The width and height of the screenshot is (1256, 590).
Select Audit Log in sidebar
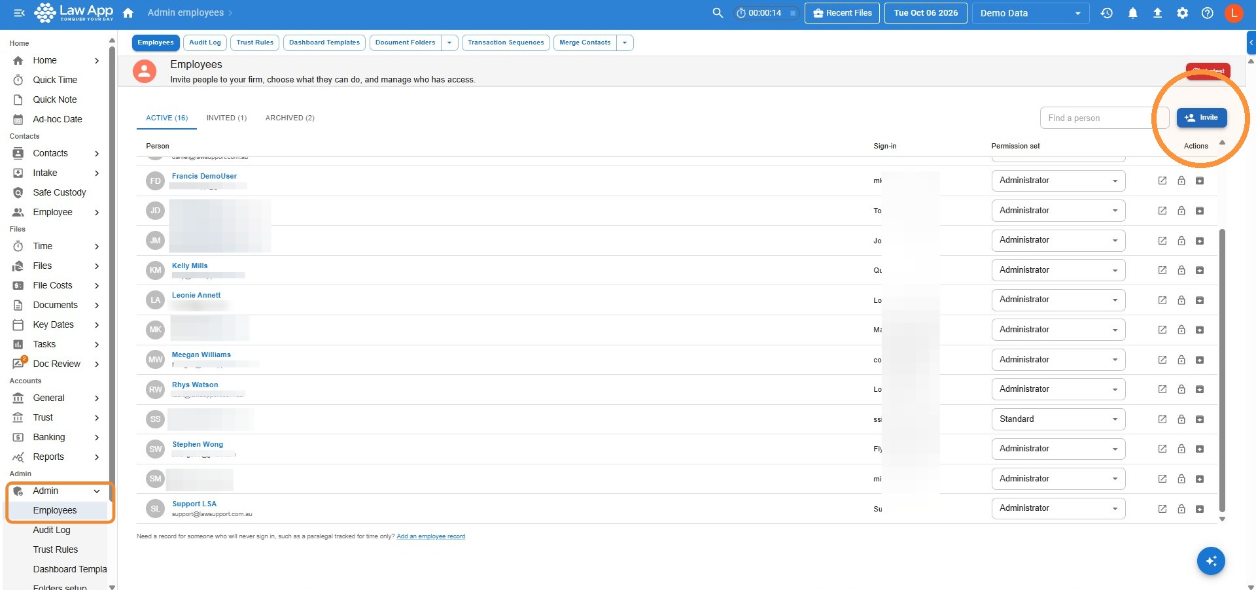coord(52,530)
